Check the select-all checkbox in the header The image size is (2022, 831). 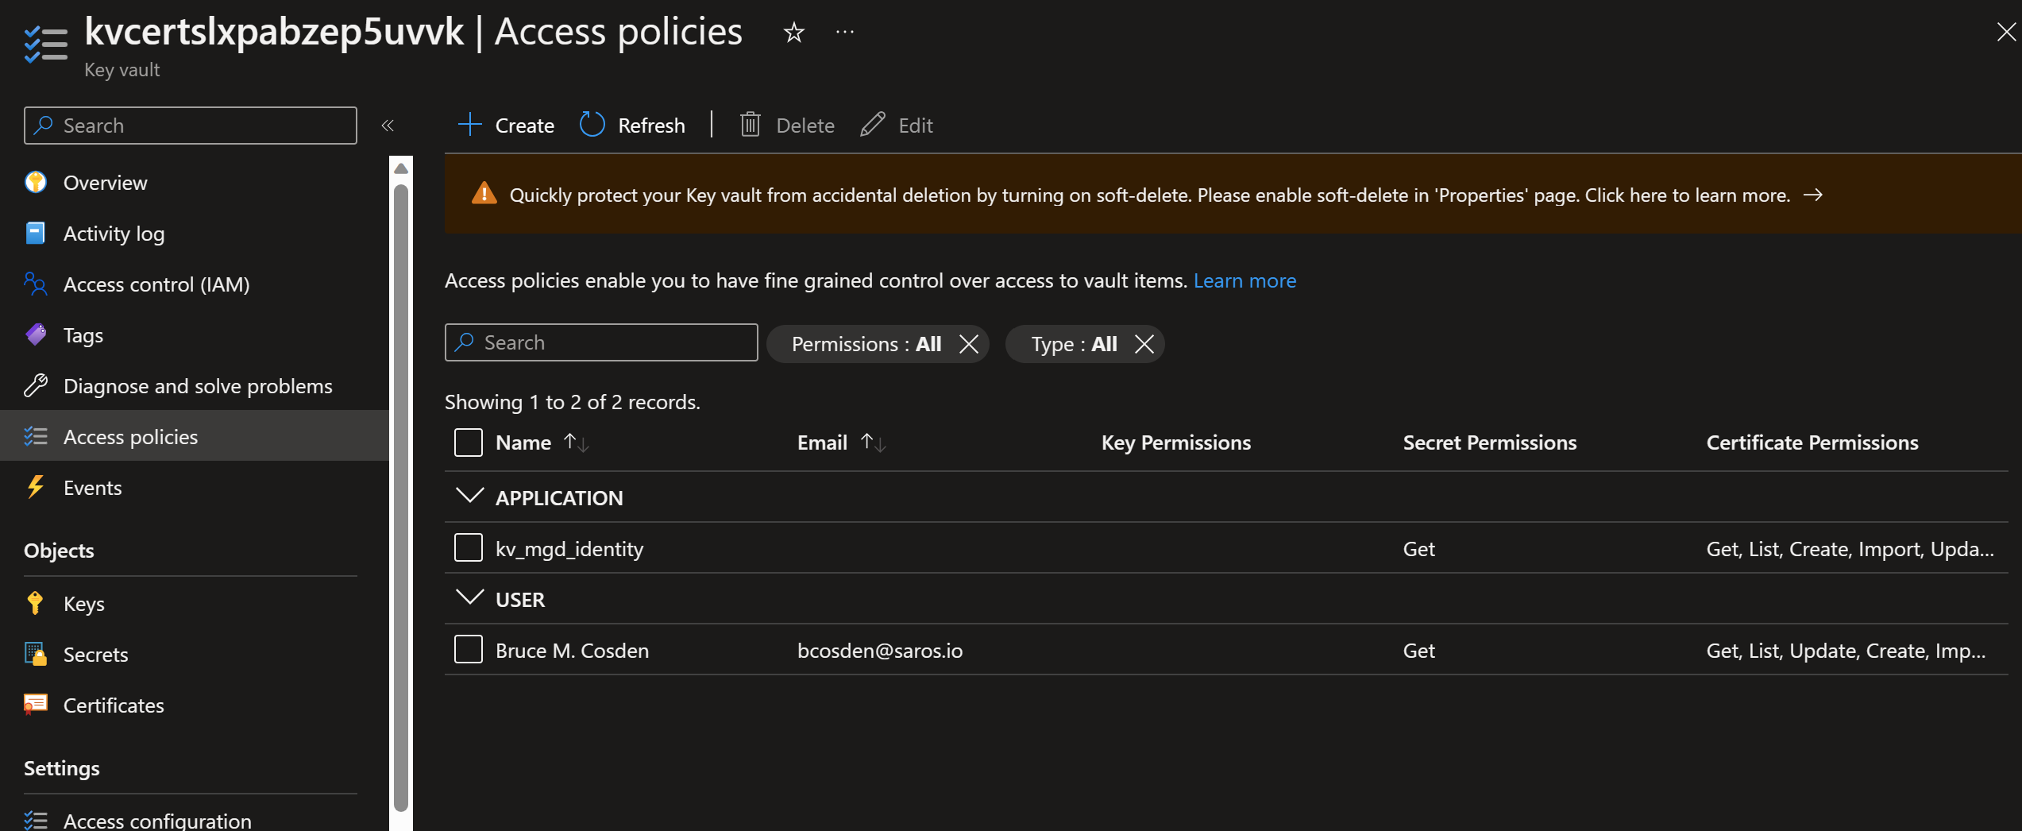469,443
